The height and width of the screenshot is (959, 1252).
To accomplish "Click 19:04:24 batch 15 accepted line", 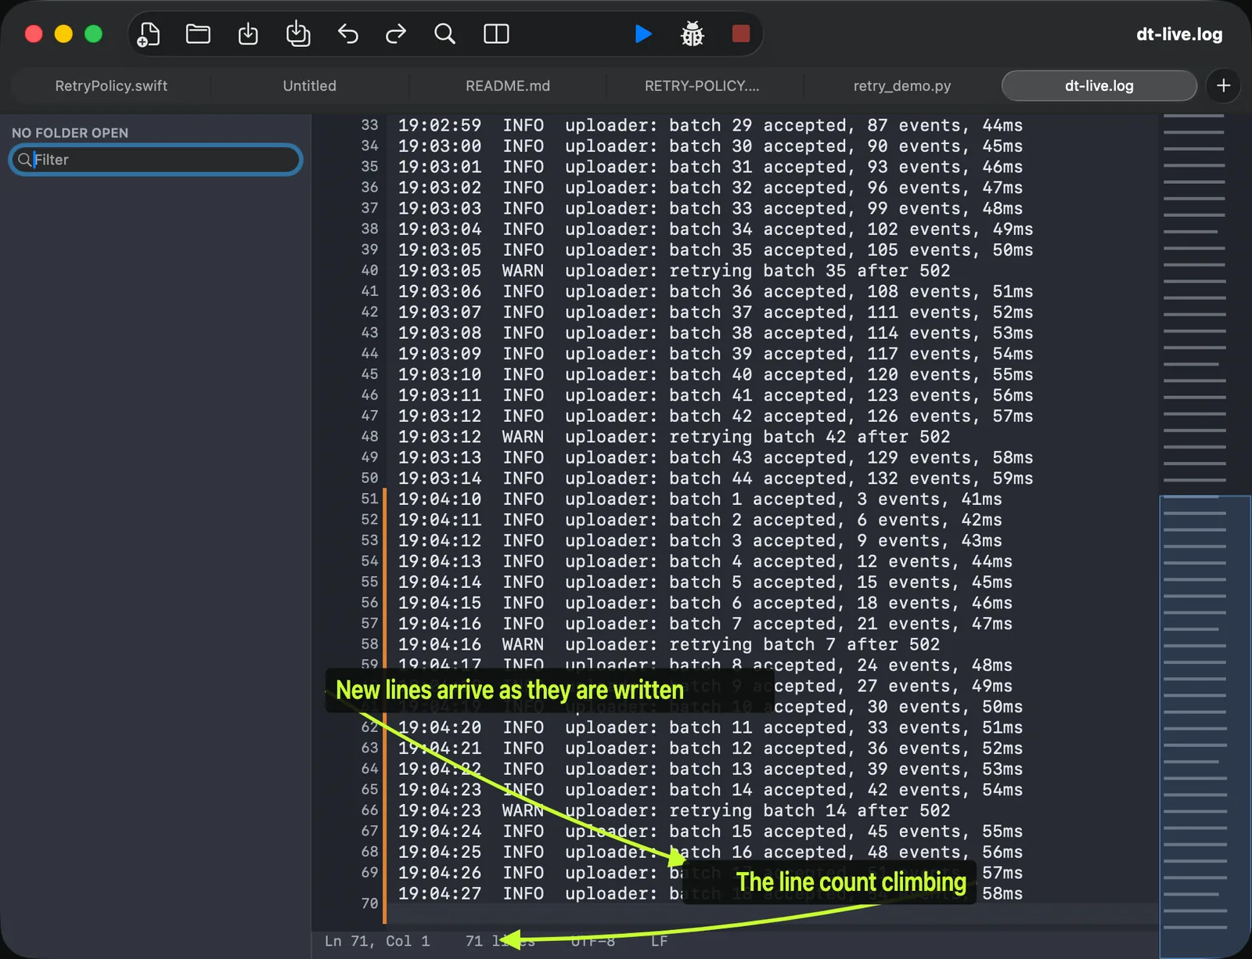I will [711, 831].
